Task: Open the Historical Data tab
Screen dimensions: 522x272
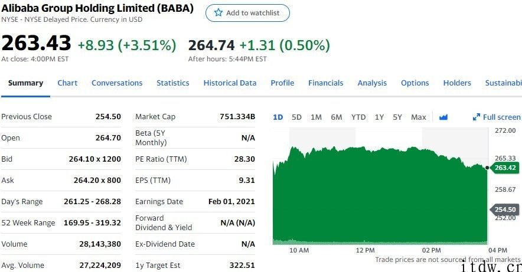Action: (x=230, y=83)
